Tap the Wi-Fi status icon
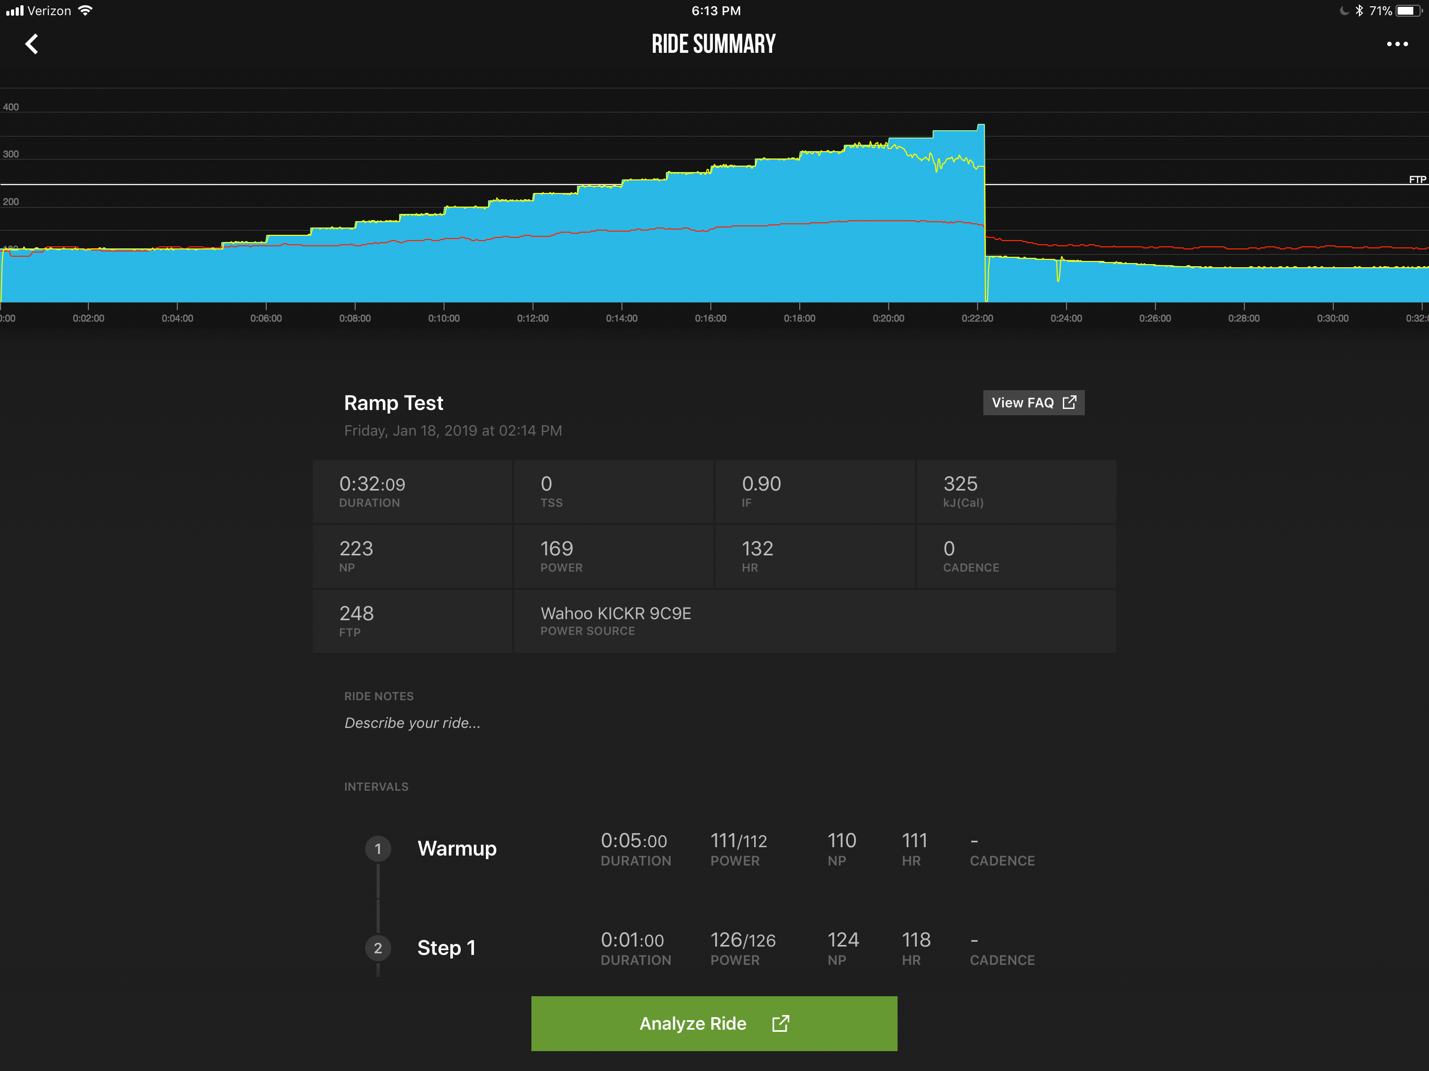Screen dimensions: 1429x1071 85,11
